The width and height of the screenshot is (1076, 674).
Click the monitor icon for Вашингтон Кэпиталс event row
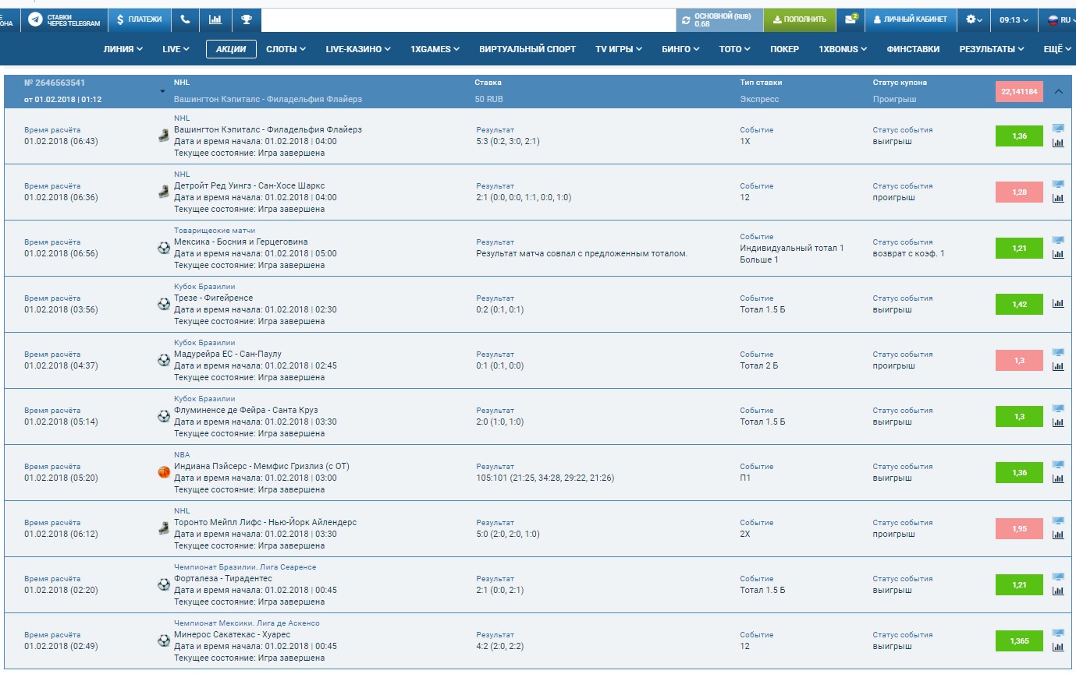[x=1058, y=129]
